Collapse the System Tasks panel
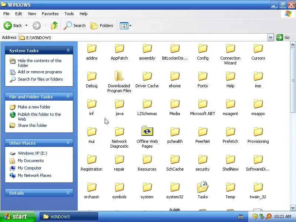 (68, 50)
